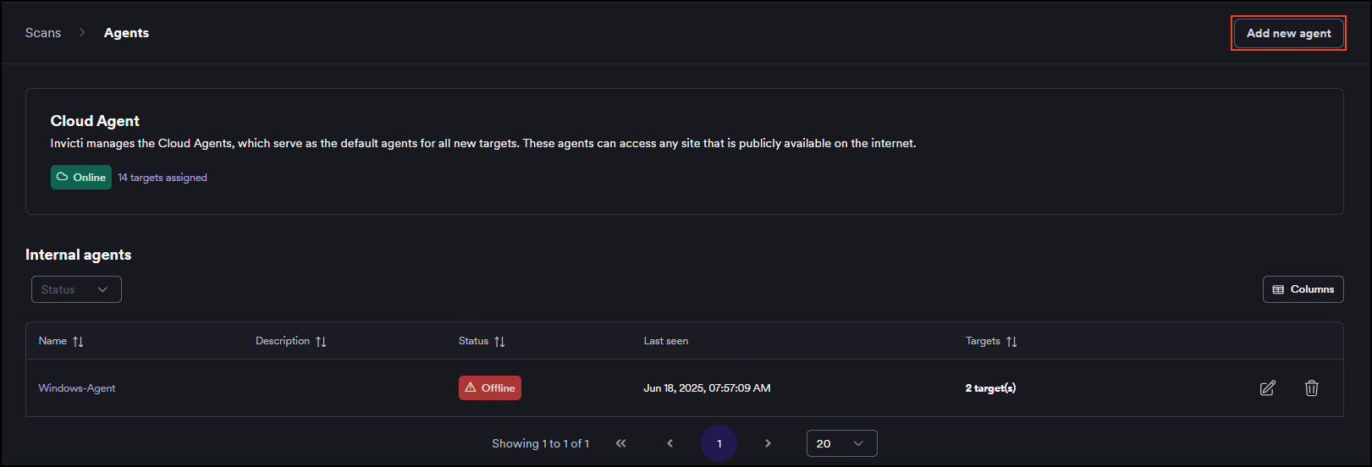Click the Online status badge
Screen dimensions: 1372x467
81,178
